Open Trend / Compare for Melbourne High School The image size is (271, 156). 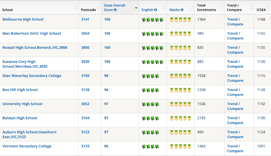click(x=235, y=22)
